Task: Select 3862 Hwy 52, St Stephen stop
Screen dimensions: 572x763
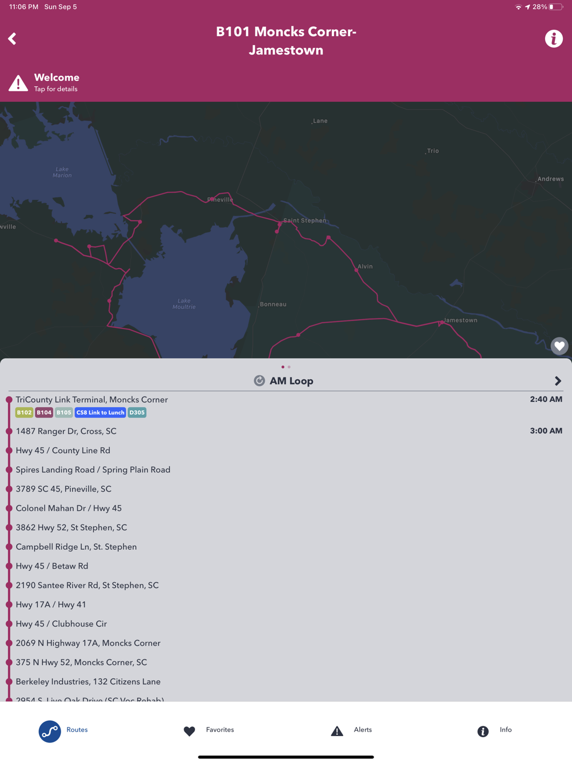Action: tap(71, 527)
